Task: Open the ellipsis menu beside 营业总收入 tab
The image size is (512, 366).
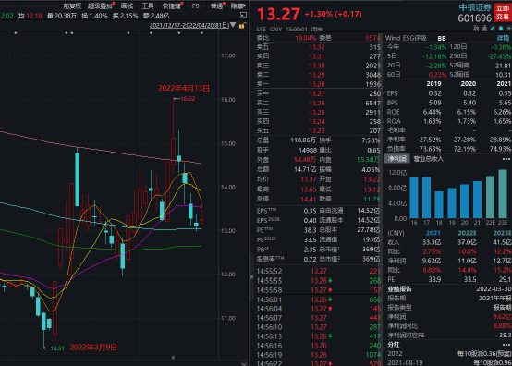Action: [x=506, y=159]
